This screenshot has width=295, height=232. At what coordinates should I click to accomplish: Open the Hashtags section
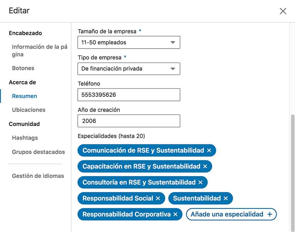point(25,138)
